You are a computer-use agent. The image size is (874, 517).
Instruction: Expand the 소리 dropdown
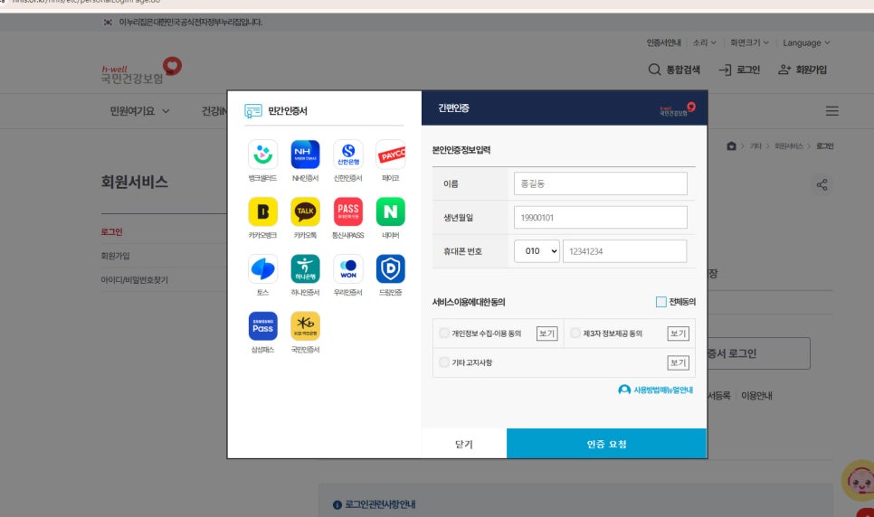(705, 42)
